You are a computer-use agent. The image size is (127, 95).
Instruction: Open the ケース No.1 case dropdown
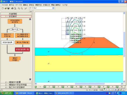point(53,8)
